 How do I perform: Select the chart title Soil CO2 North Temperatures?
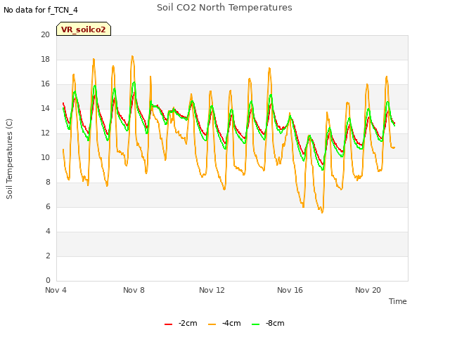[224, 8]
